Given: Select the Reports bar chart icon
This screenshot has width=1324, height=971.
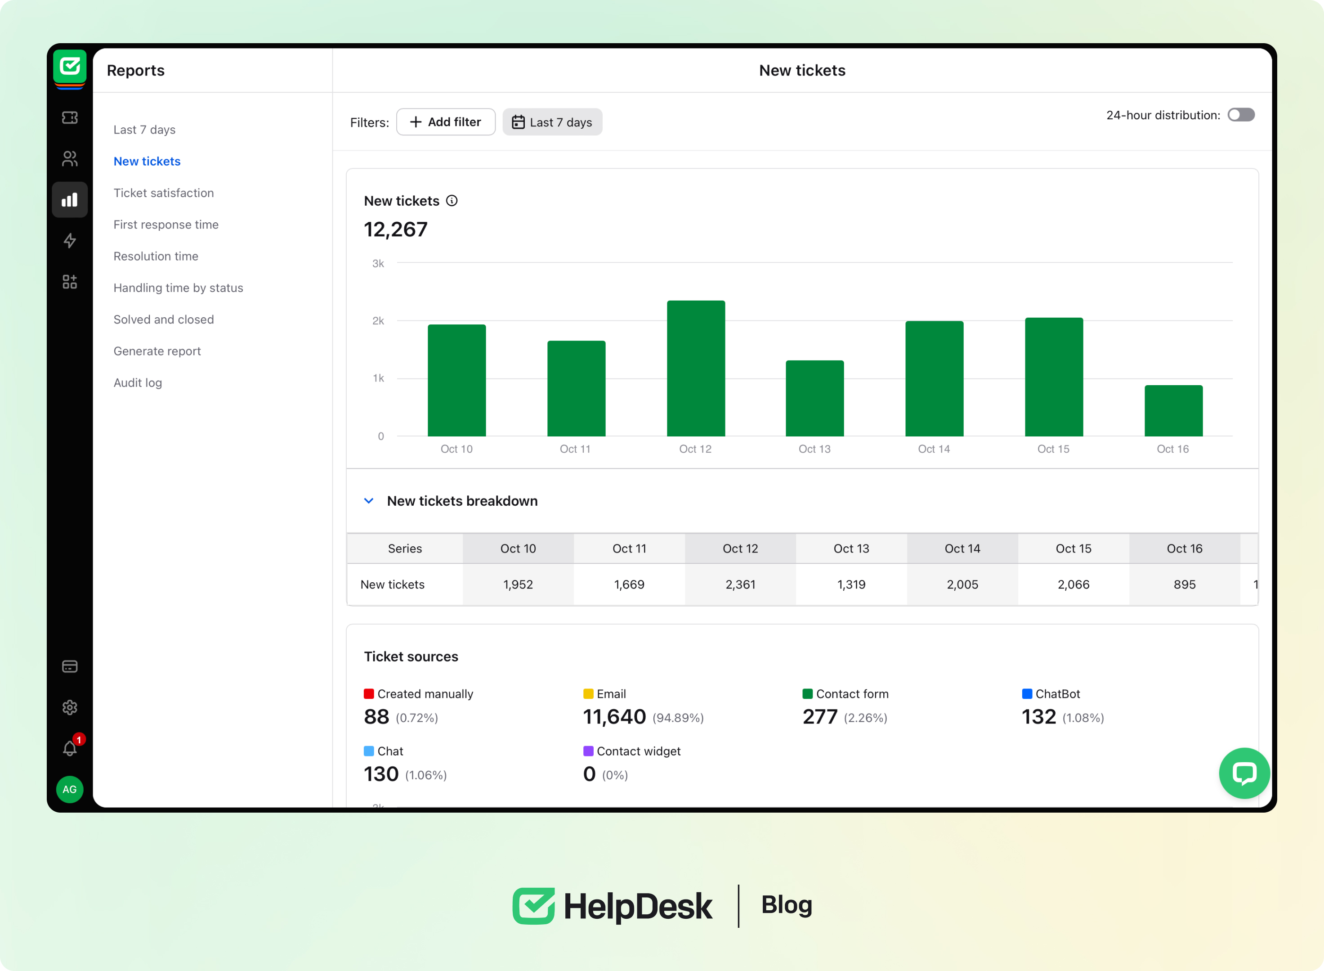Looking at the screenshot, I should pyautogui.click(x=69, y=200).
